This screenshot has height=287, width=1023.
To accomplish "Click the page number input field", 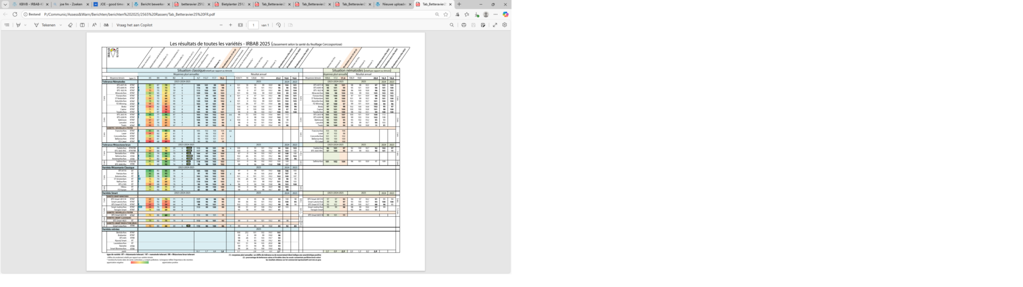I will coord(254,25).
